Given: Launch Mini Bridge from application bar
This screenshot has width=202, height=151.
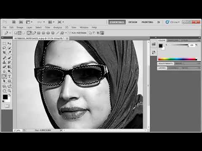Looking at the screenshot, I should coord(21,22).
